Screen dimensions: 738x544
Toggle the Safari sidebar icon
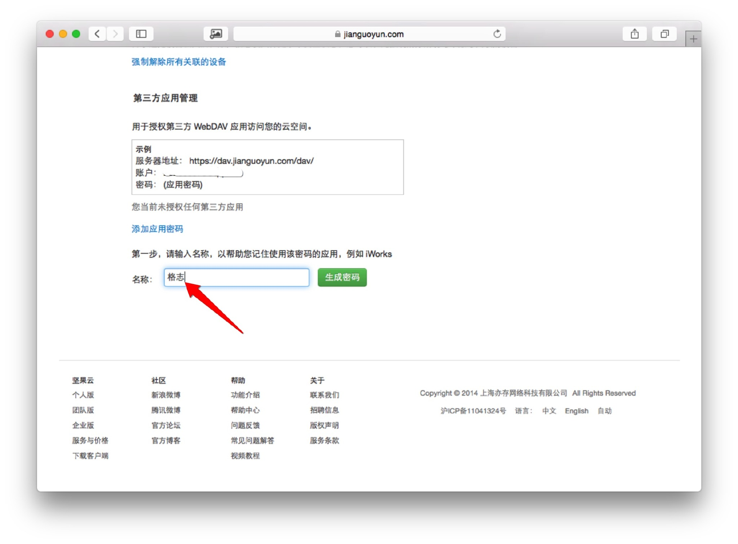pyautogui.click(x=141, y=34)
